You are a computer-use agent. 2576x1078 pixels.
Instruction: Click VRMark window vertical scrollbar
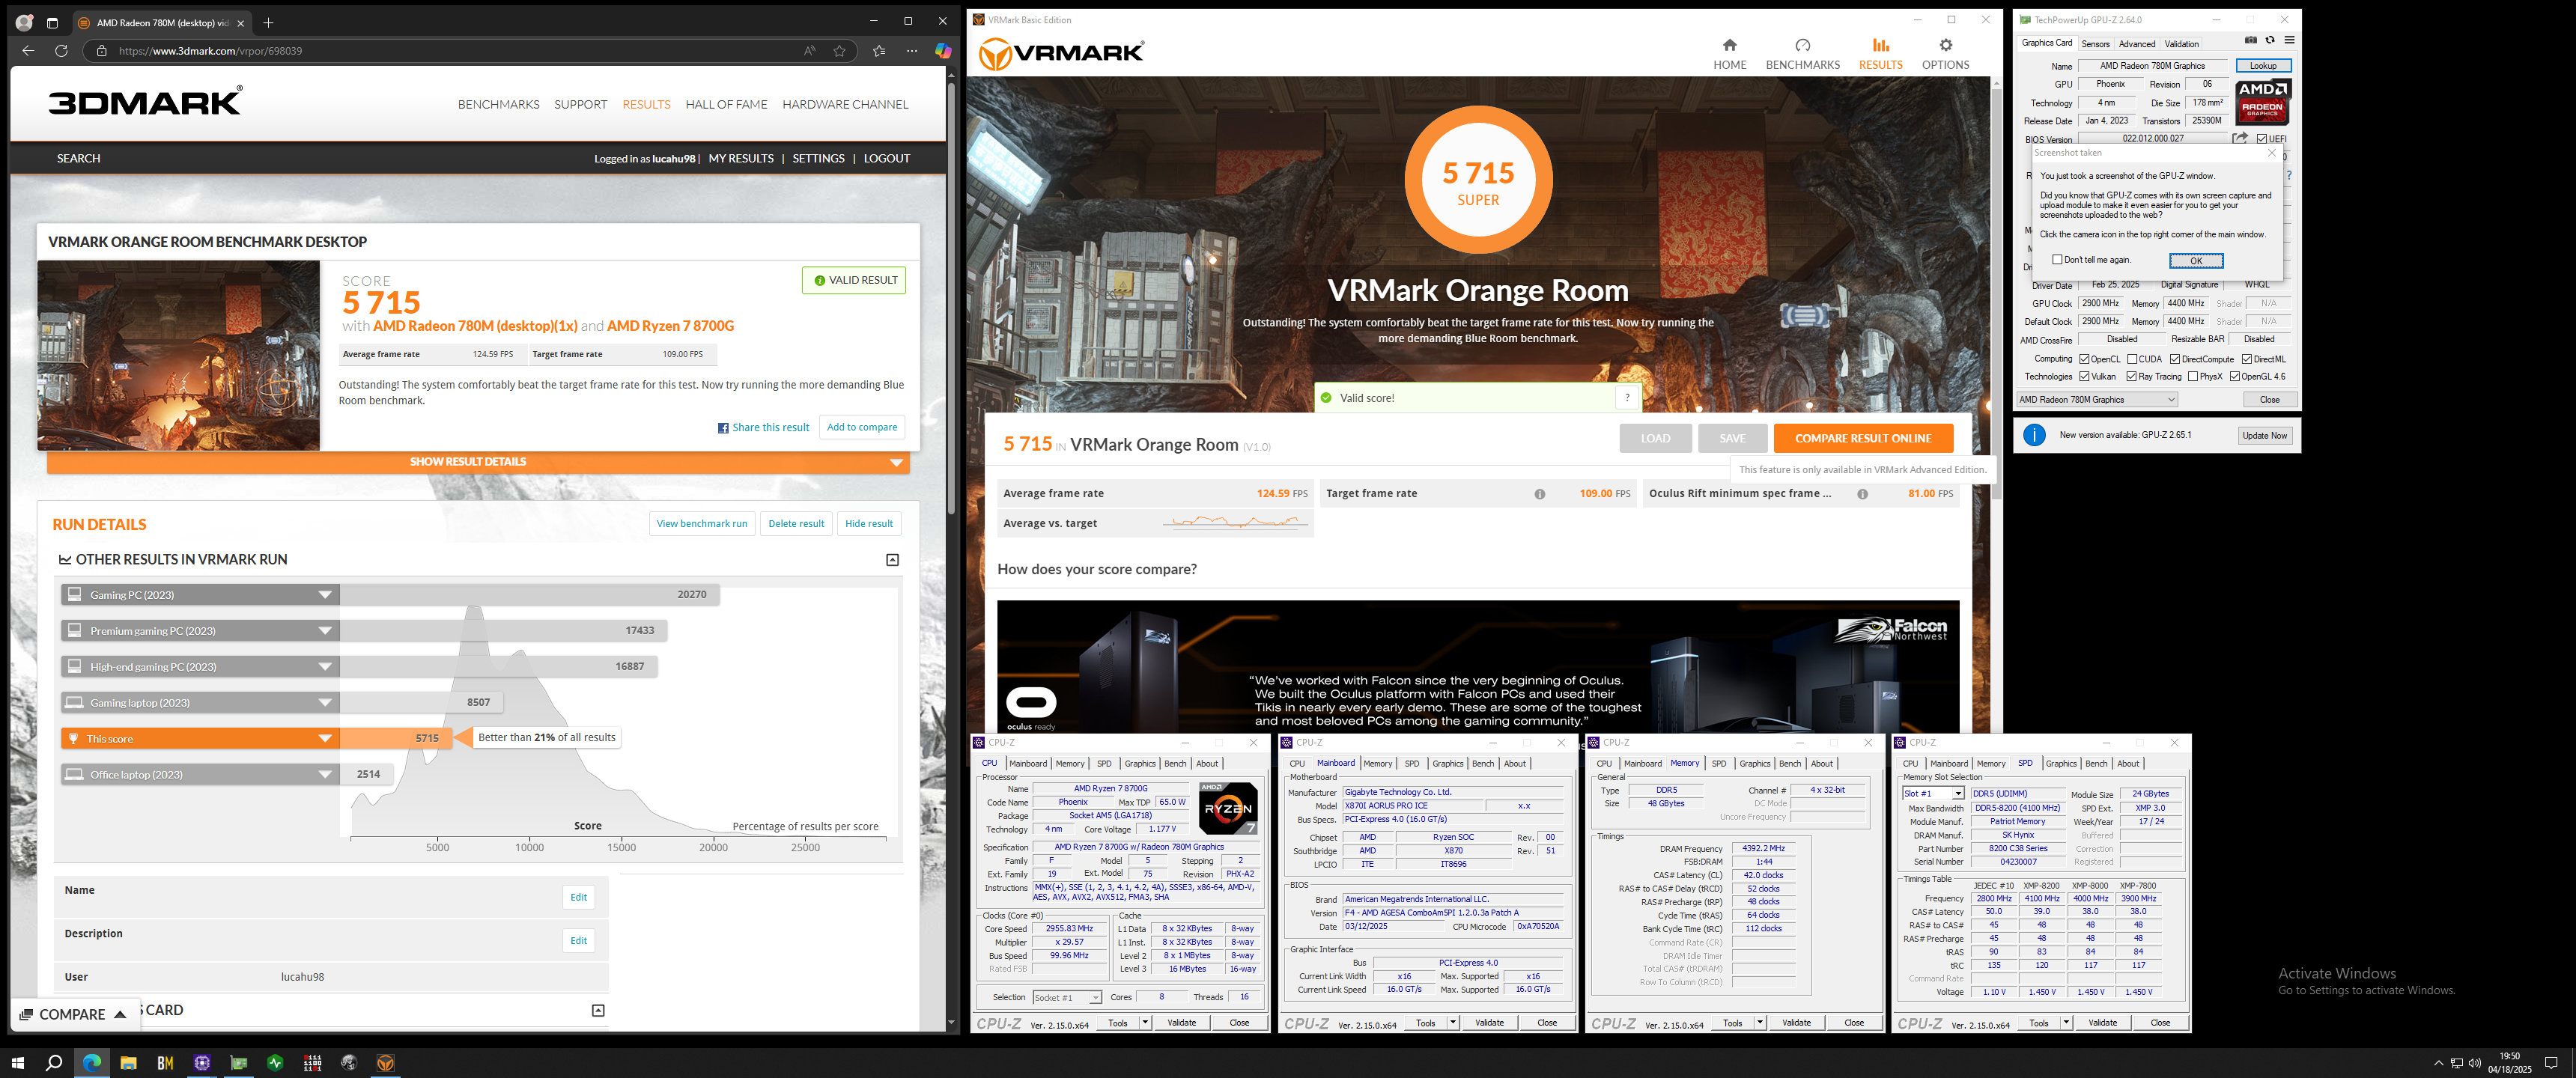click(x=1997, y=295)
